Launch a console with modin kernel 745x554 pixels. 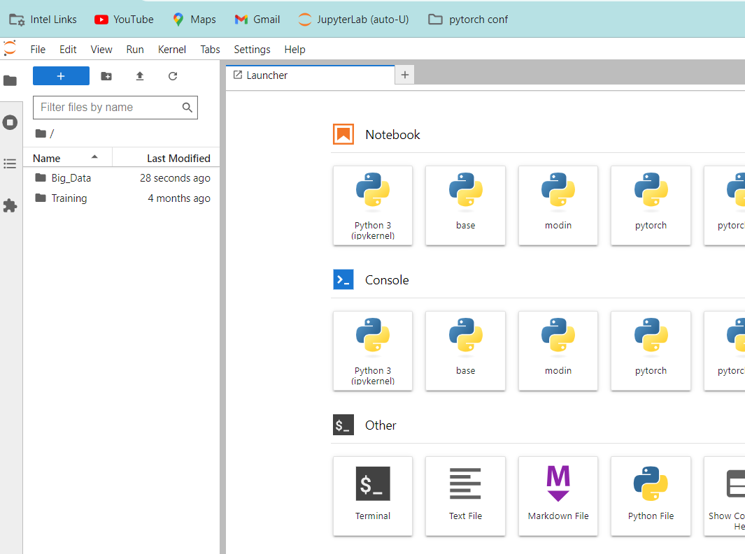click(x=558, y=351)
